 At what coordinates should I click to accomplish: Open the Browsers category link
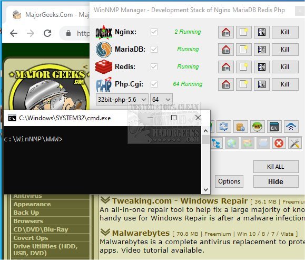pos(28,221)
